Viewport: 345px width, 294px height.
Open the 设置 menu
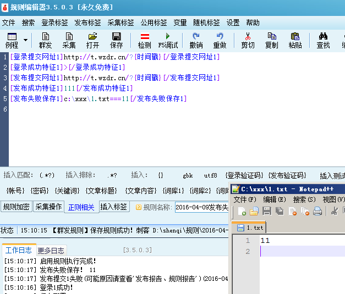point(233,23)
